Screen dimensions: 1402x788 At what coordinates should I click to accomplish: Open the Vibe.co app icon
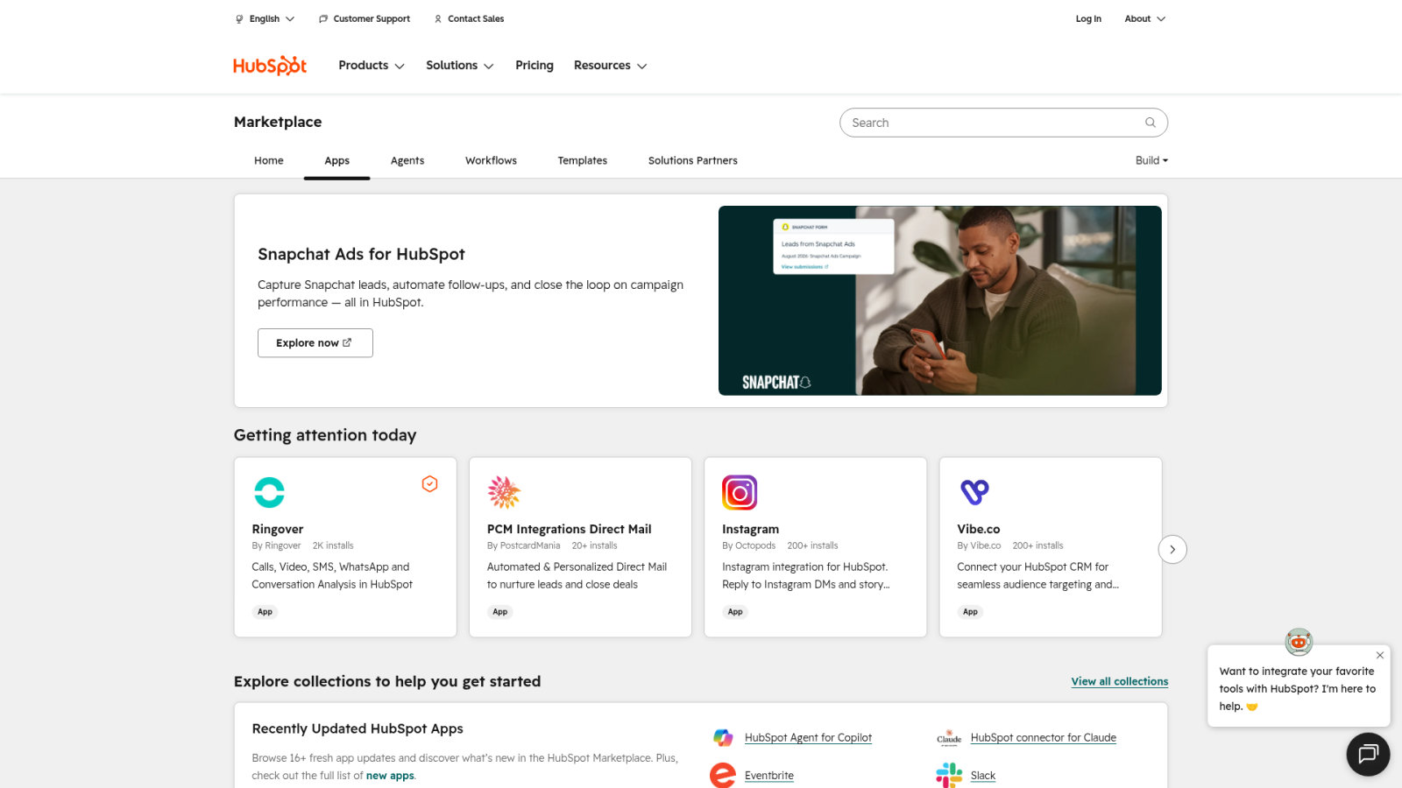[974, 492]
